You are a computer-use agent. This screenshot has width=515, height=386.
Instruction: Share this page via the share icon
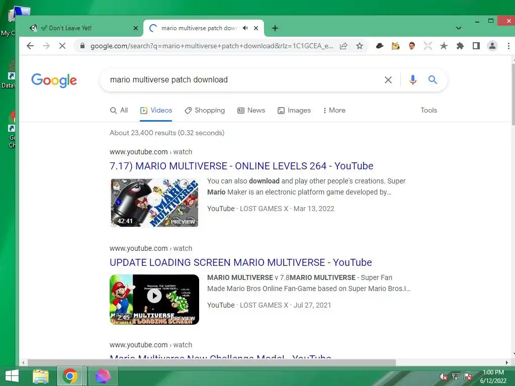344,46
